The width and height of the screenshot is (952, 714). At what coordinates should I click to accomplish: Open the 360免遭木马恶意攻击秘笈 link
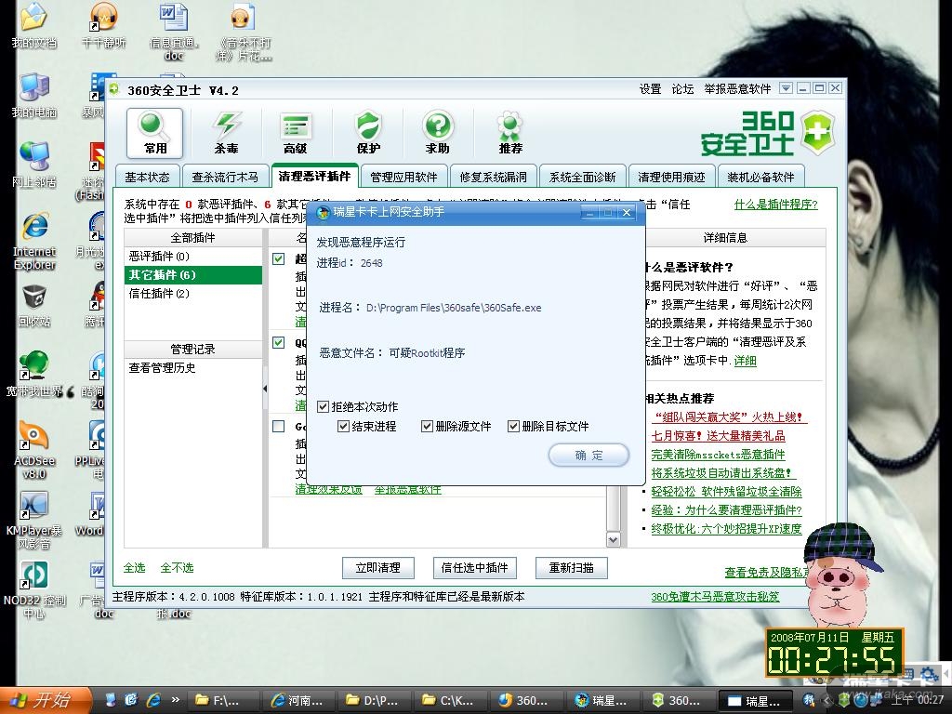(715, 597)
